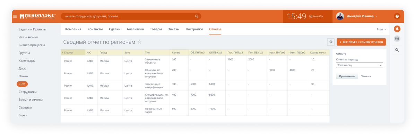Click the Сводный отчет по регионам title
The image size is (416, 135).
tap(99, 42)
